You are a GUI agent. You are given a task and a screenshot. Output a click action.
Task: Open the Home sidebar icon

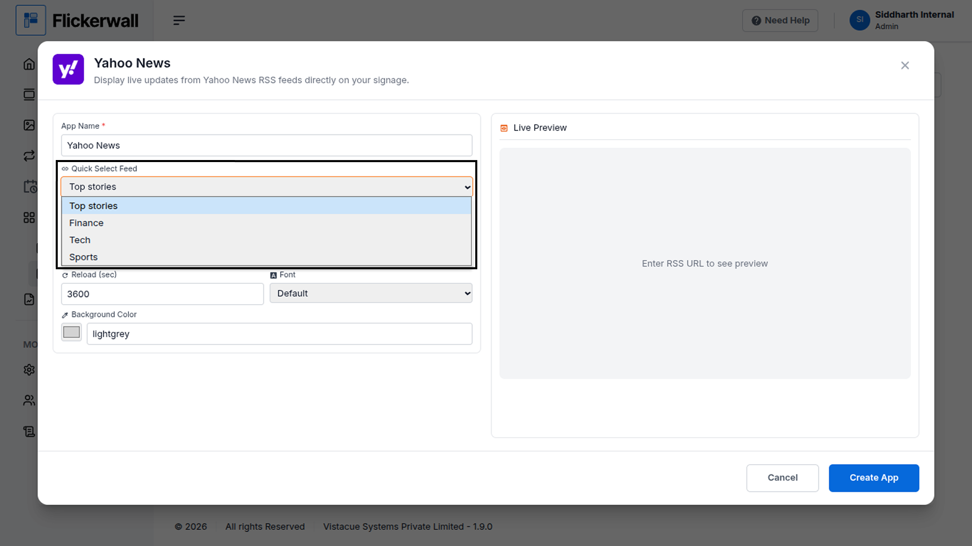29,64
